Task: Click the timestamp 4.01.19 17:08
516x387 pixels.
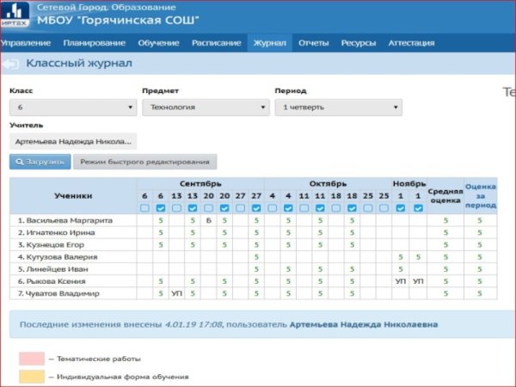Action: pyautogui.click(x=193, y=325)
